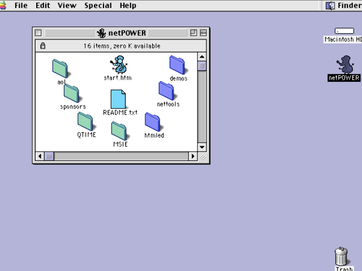The width and height of the screenshot is (362, 271).
Task: Click the 'README.txt' file name label
Action: pyautogui.click(x=120, y=112)
